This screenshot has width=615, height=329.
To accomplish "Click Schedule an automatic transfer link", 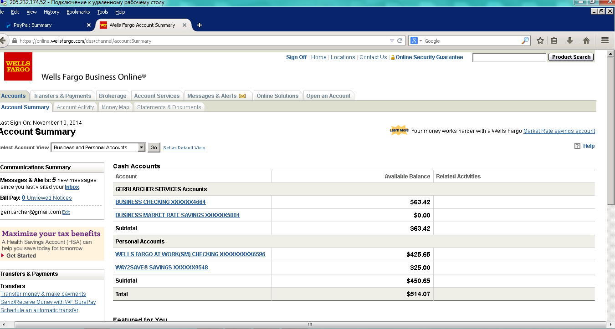I will [39, 310].
